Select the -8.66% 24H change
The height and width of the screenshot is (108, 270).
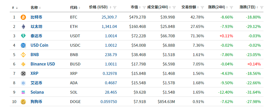(227, 17)
